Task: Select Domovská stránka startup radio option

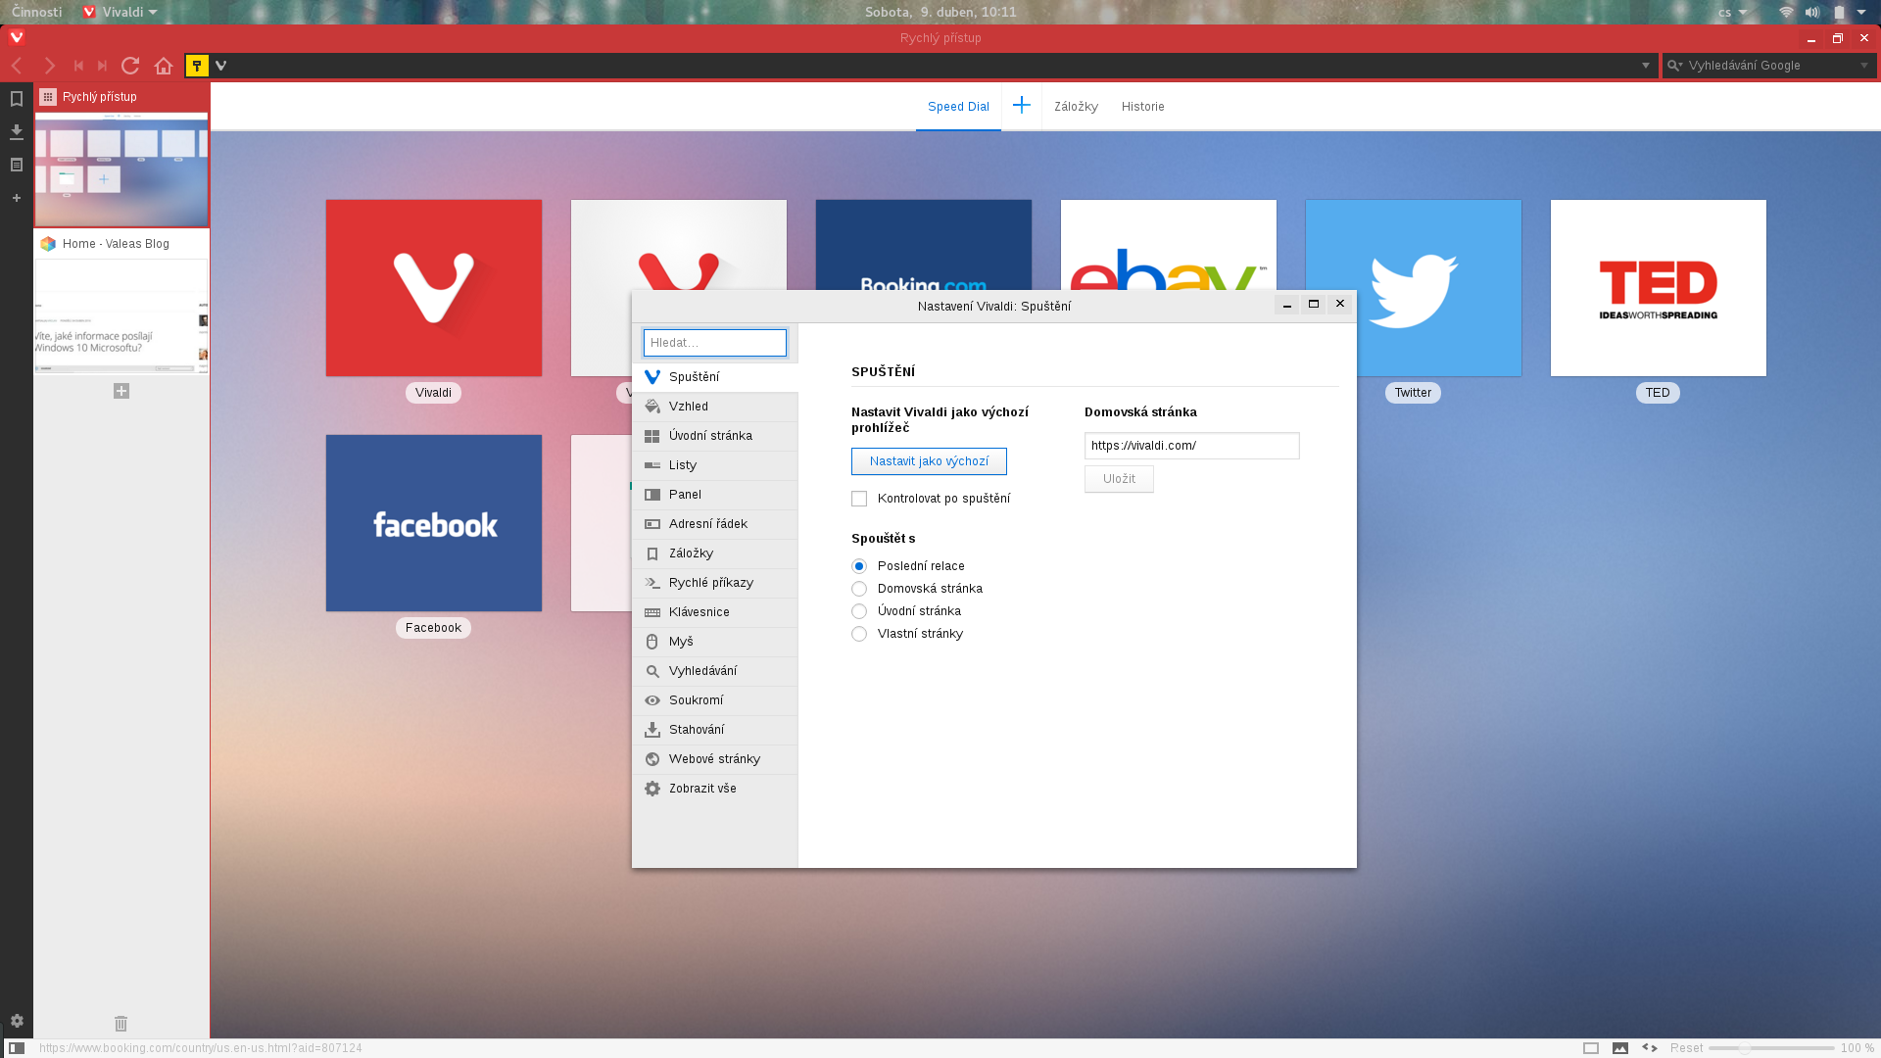Action: [859, 589]
